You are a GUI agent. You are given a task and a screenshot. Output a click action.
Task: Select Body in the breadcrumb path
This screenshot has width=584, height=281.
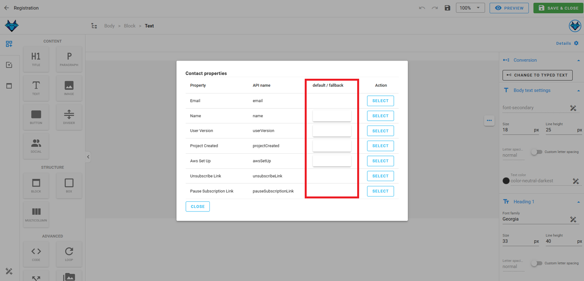tap(109, 26)
